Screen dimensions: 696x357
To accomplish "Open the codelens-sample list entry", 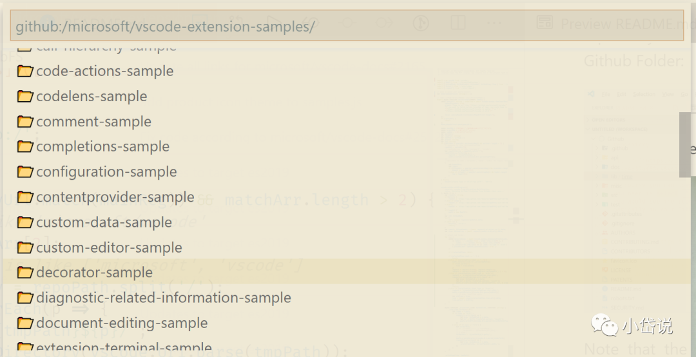I will 347,97.
